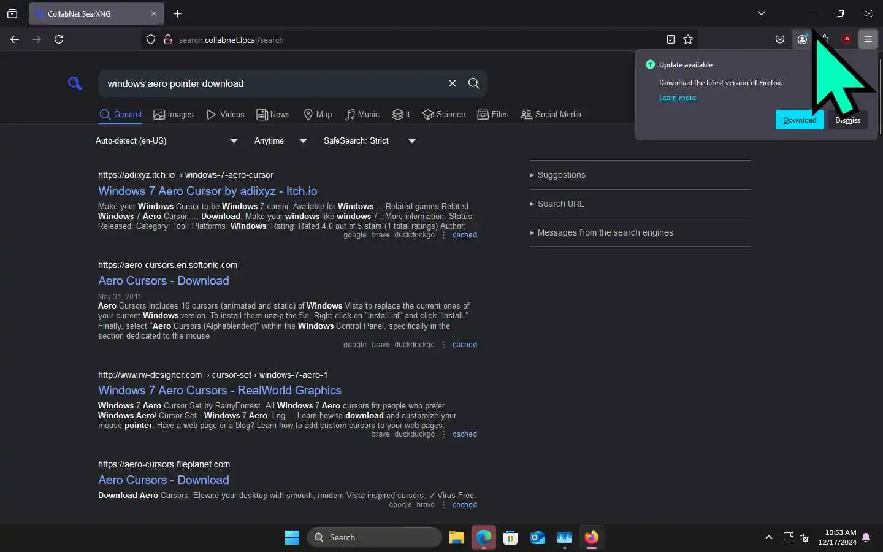Screen dimensions: 883x552
Task: Open options menu dots on Itch.io result
Action: click(443, 235)
